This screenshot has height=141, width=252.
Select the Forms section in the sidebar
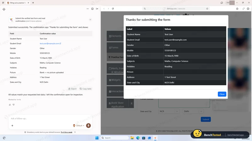[115, 48]
